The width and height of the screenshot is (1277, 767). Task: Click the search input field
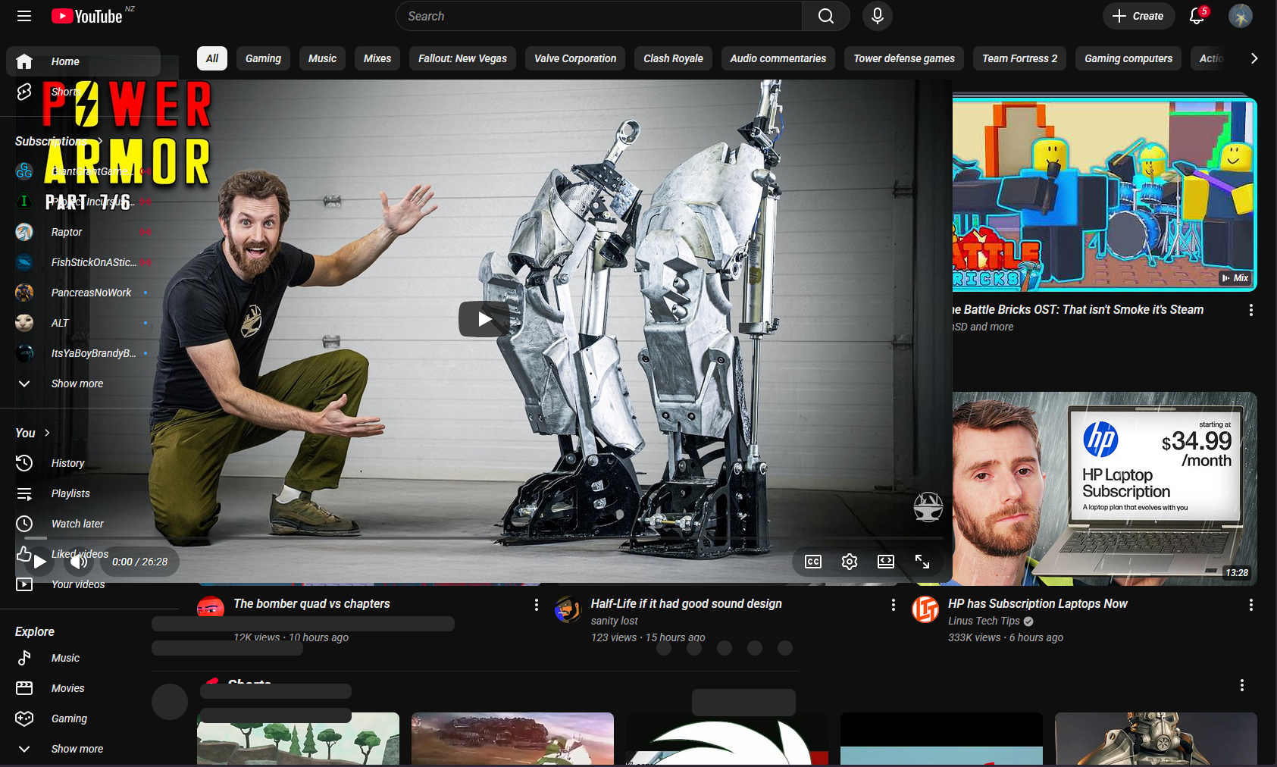tap(599, 16)
